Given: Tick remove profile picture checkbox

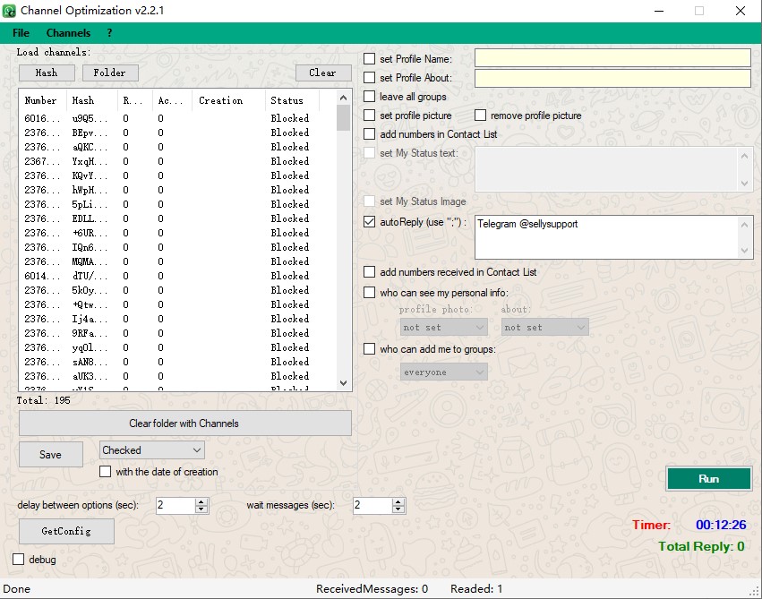Looking at the screenshot, I should pos(480,116).
